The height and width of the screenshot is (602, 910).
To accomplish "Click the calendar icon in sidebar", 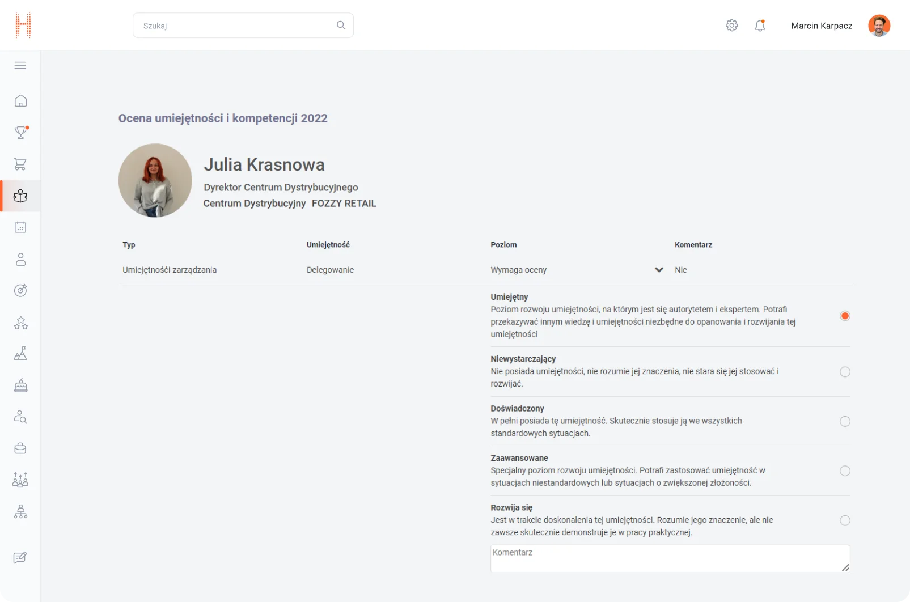I will [20, 227].
